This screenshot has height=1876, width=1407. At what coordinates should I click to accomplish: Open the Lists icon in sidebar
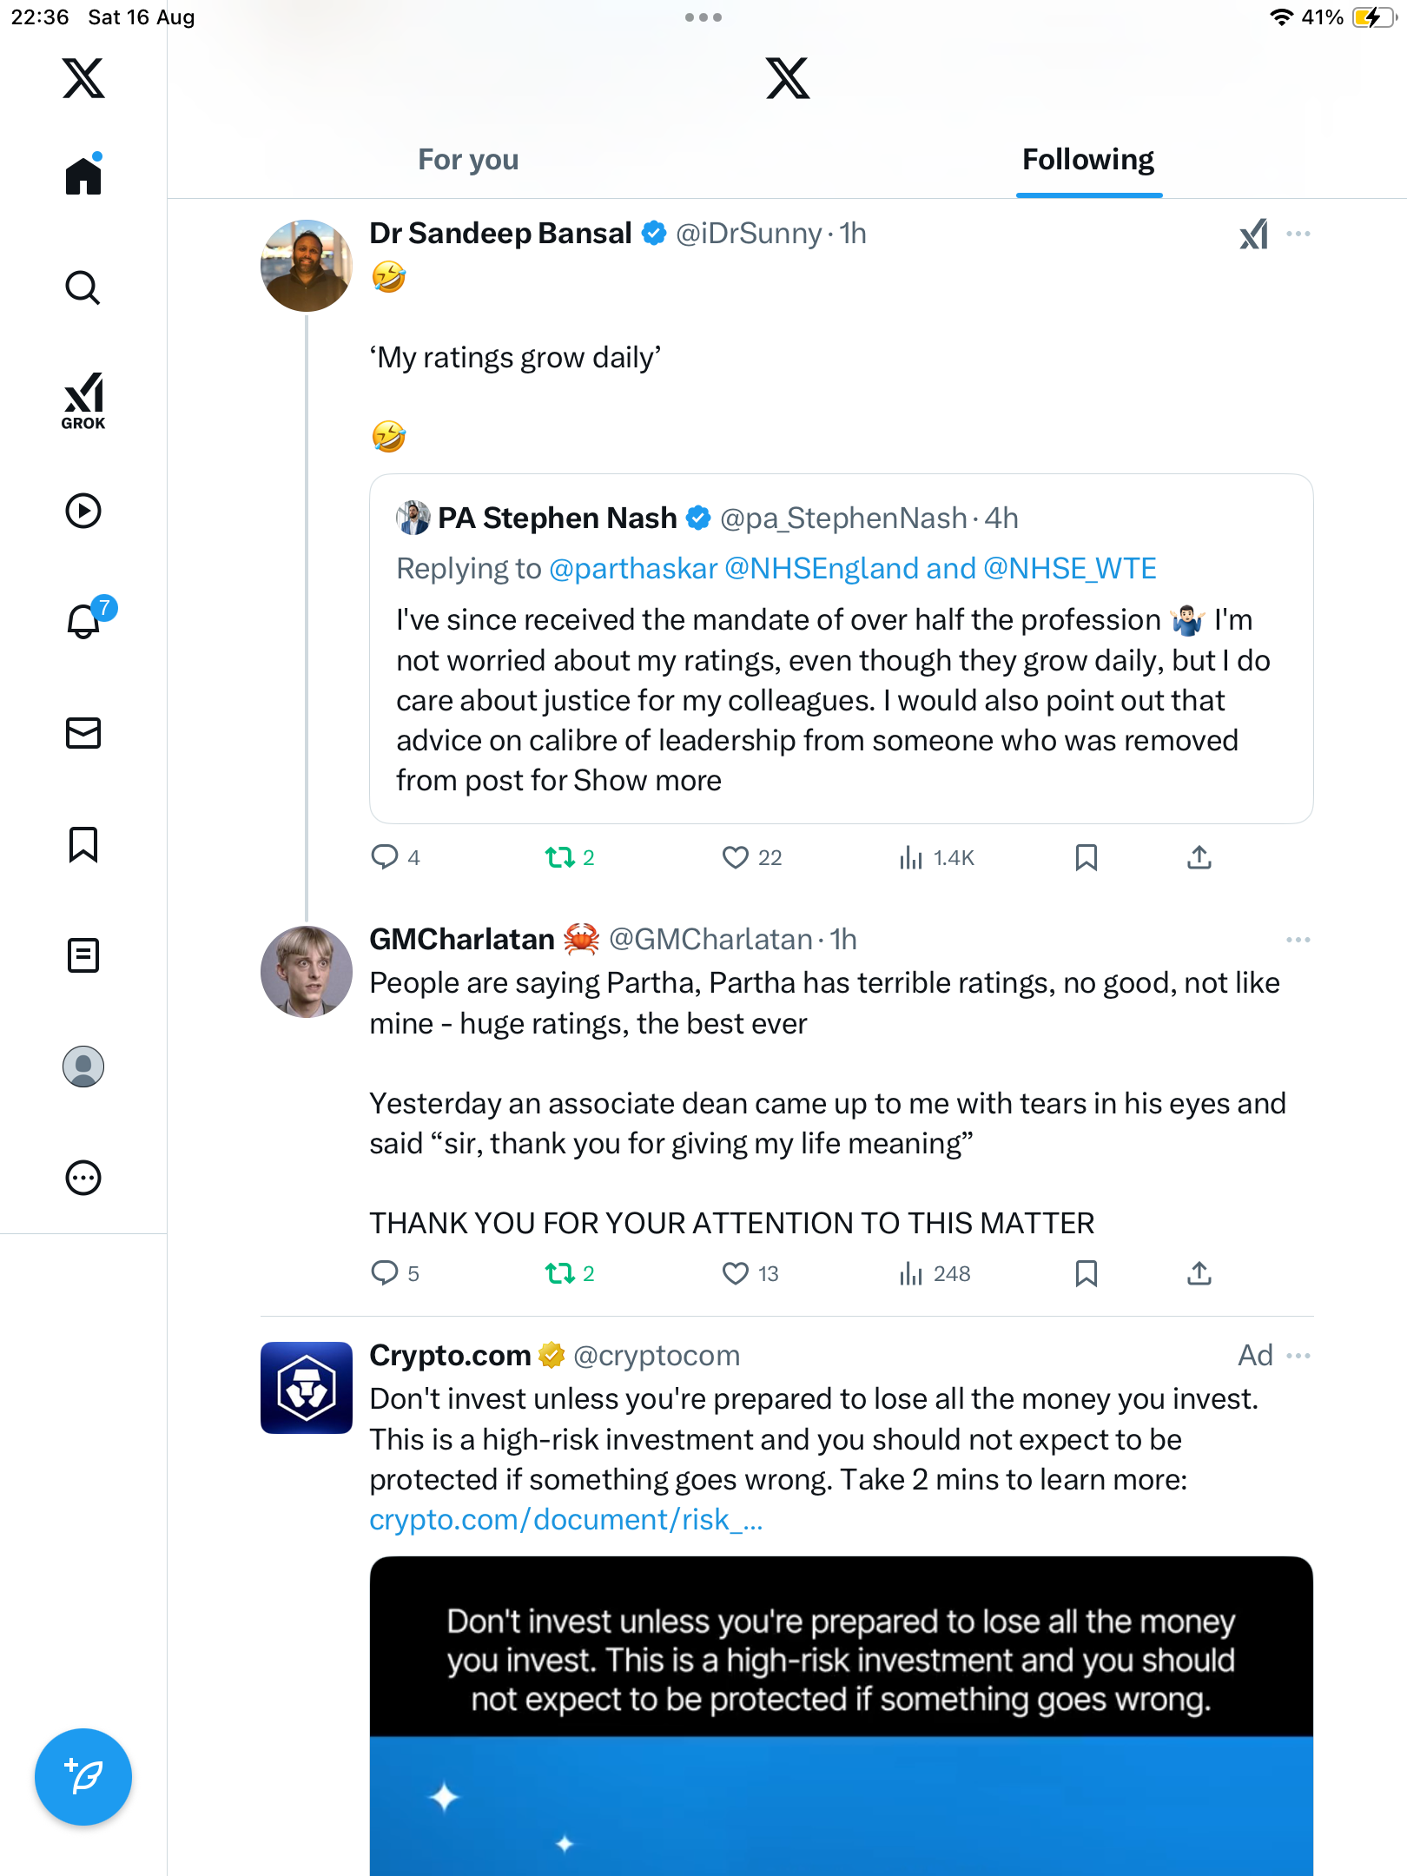coord(83,955)
